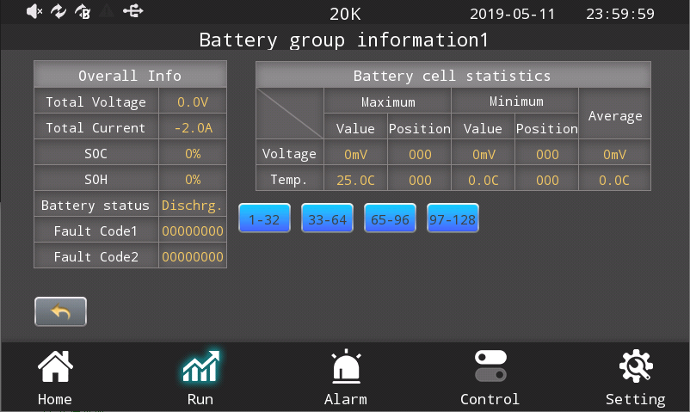Click the minimum temperature value 0.0C

click(484, 180)
